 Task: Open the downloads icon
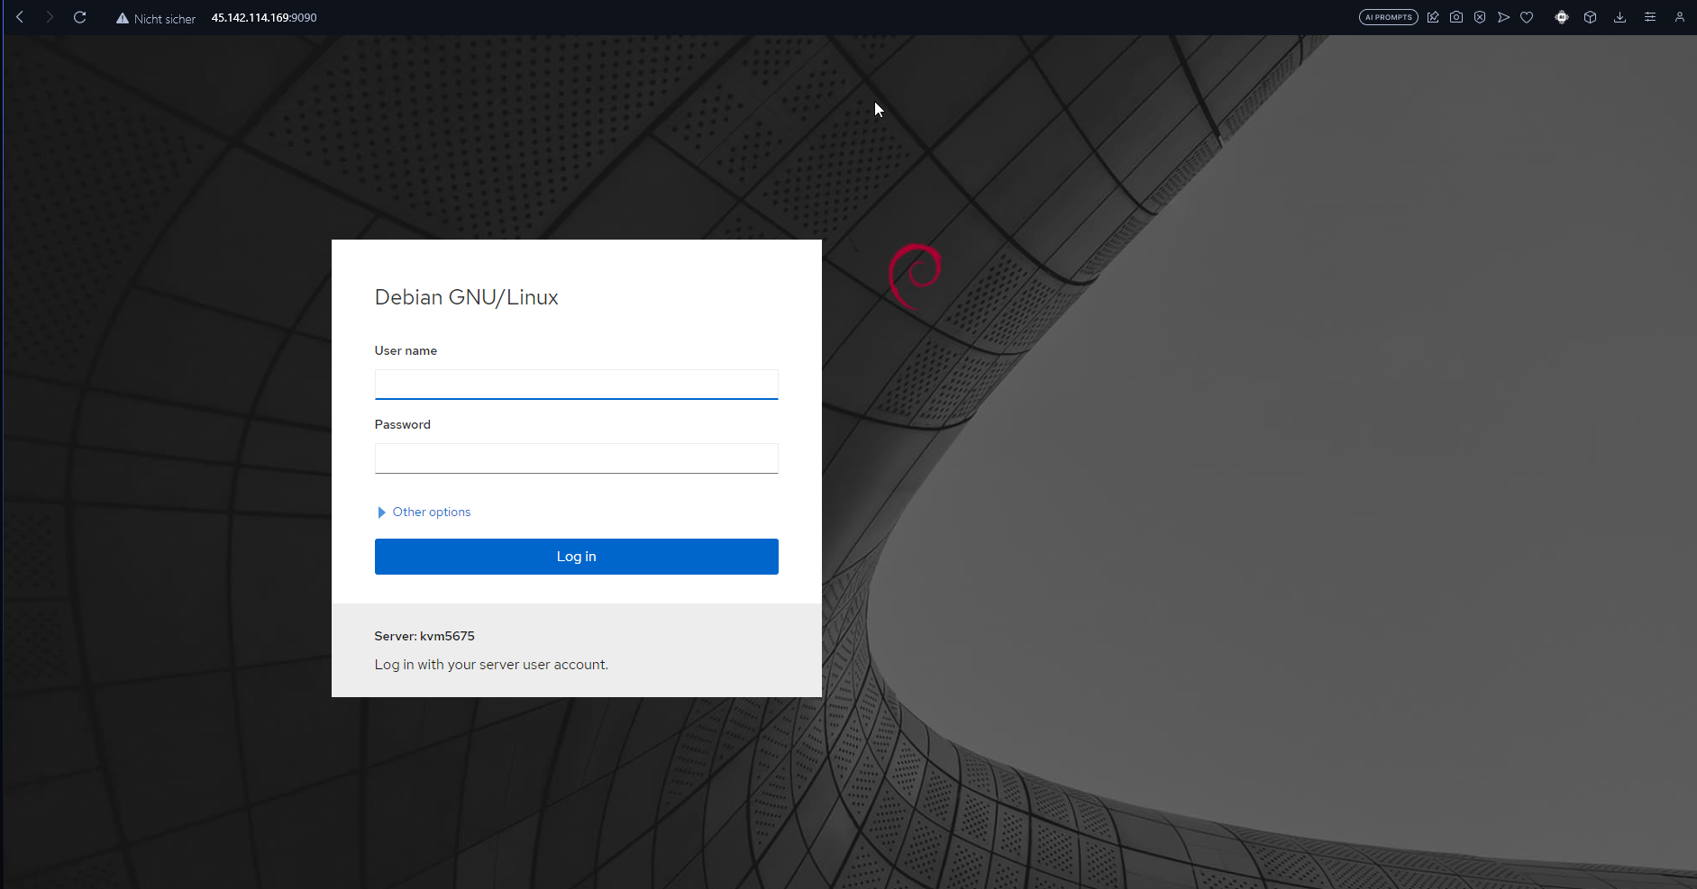pyautogui.click(x=1619, y=17)
